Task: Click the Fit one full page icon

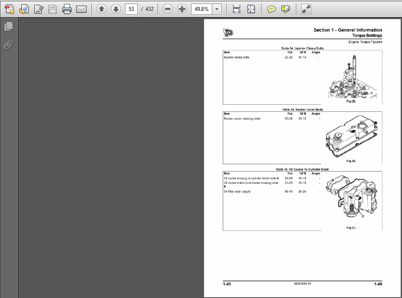Action: [251, 9]
